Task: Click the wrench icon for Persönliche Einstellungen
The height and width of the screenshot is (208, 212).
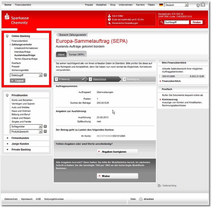Action: [109, 23]
